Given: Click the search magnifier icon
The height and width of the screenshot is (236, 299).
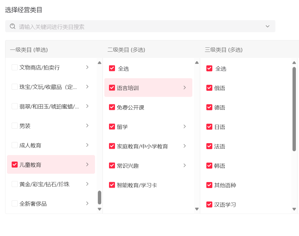Looking at the screenshot, I should [12, 26].
